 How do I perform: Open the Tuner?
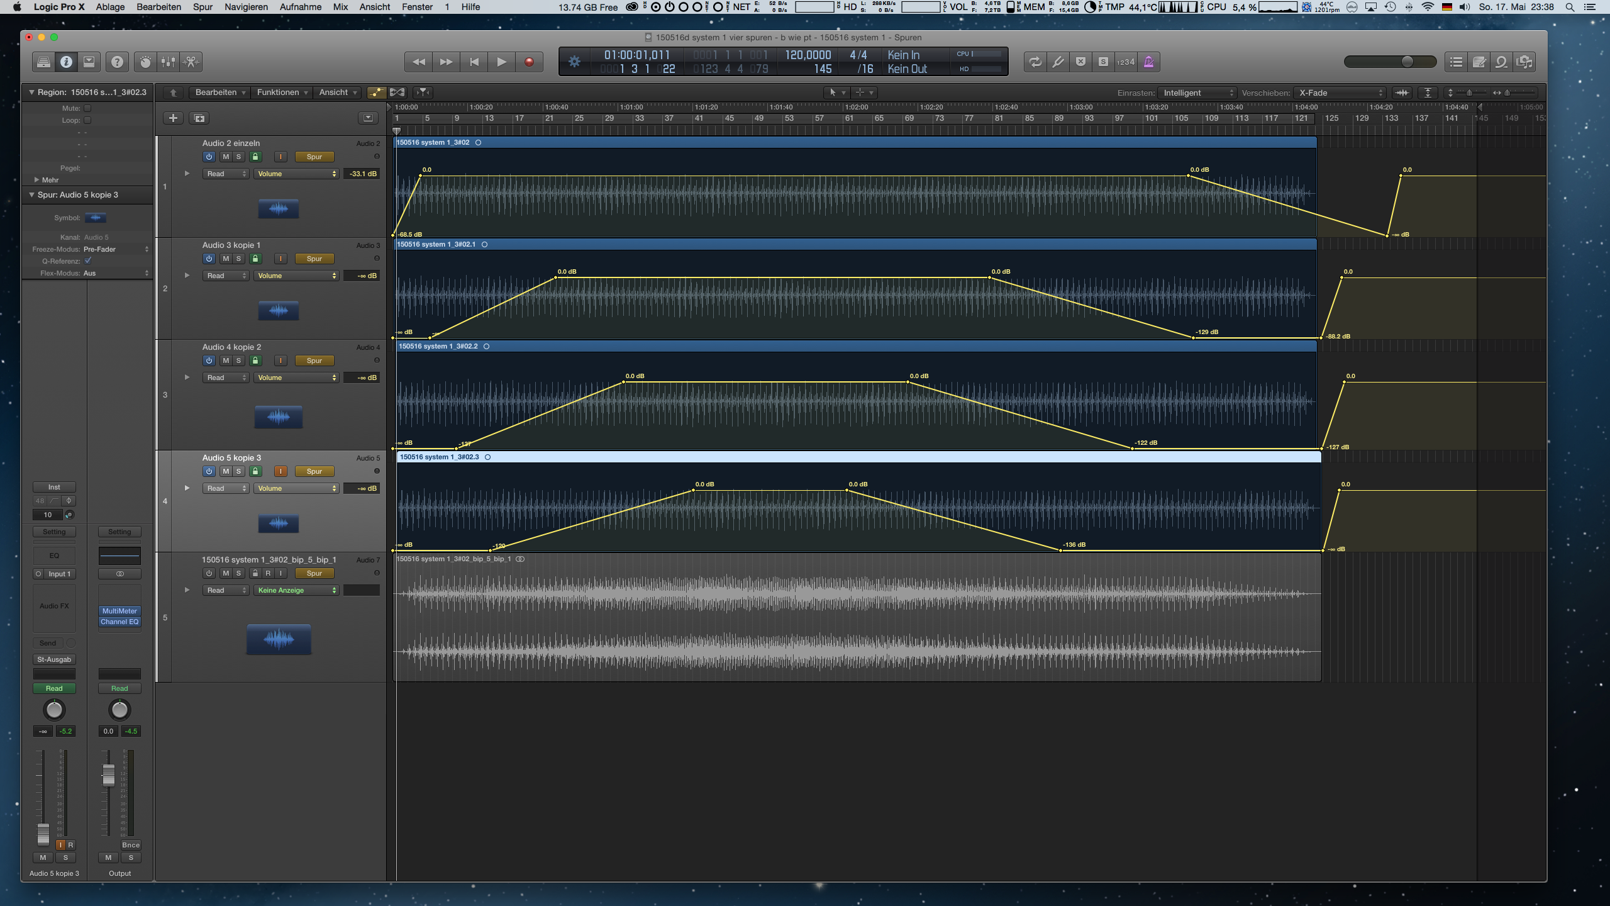[x=1058, y=62]
